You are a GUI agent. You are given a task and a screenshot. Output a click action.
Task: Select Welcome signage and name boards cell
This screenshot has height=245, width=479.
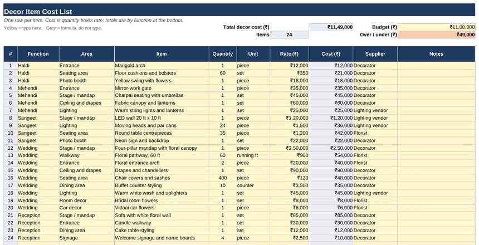[162, 238]
